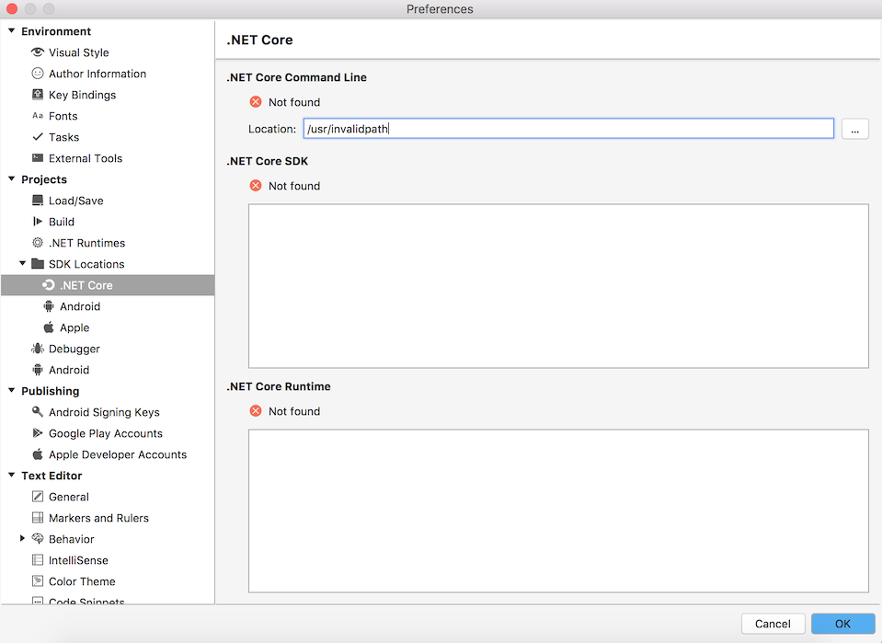Click inside the .NET Core SDK list box
Screen dimensions: 882x643
(x=558, y=286)
